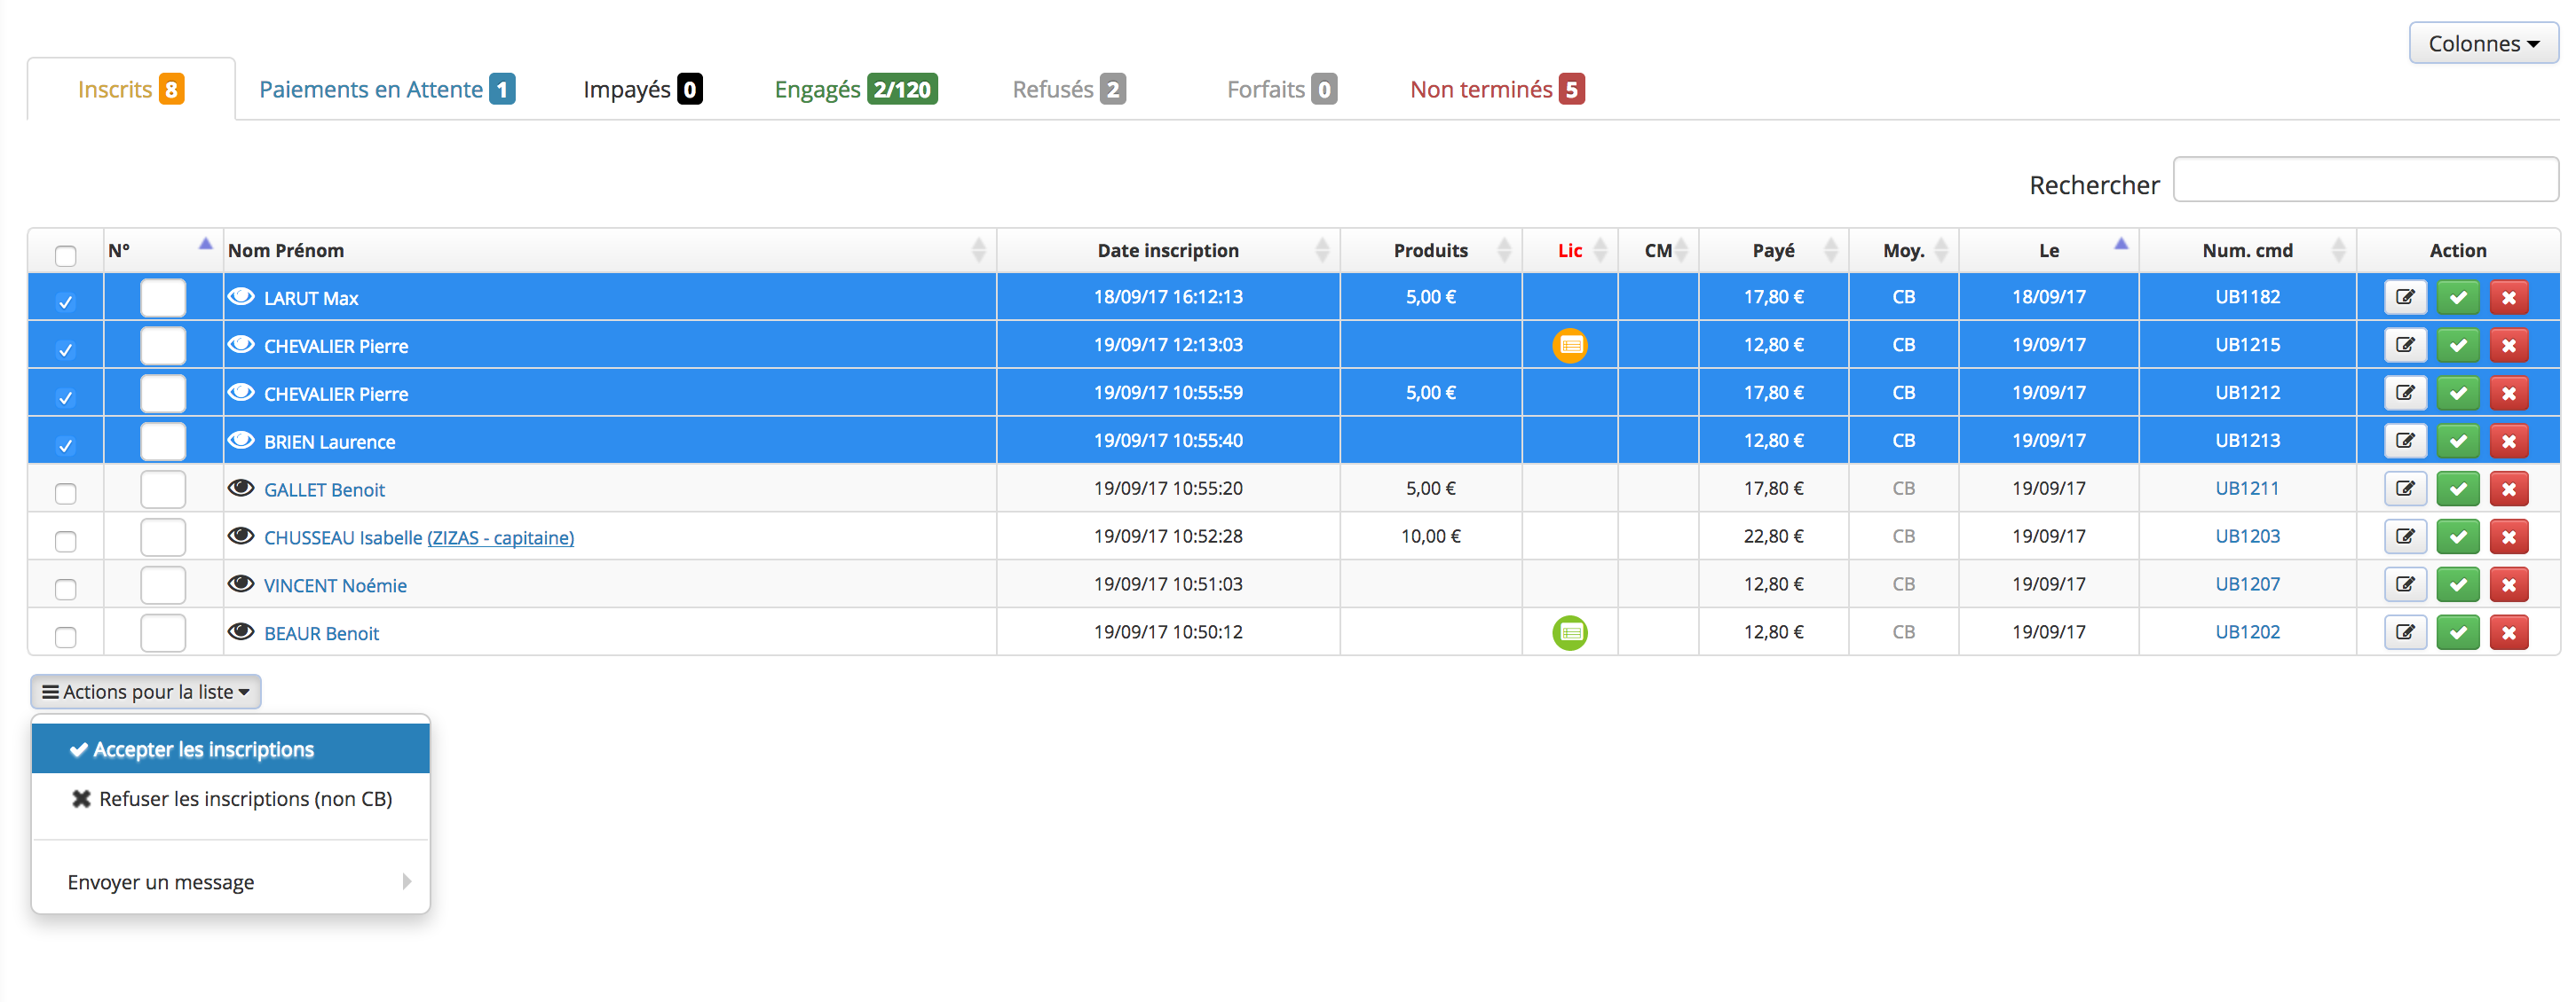Toggle the Actions pour la liste dropdown
This screenshot has width=2576, height=1002.
click(146, 692)
